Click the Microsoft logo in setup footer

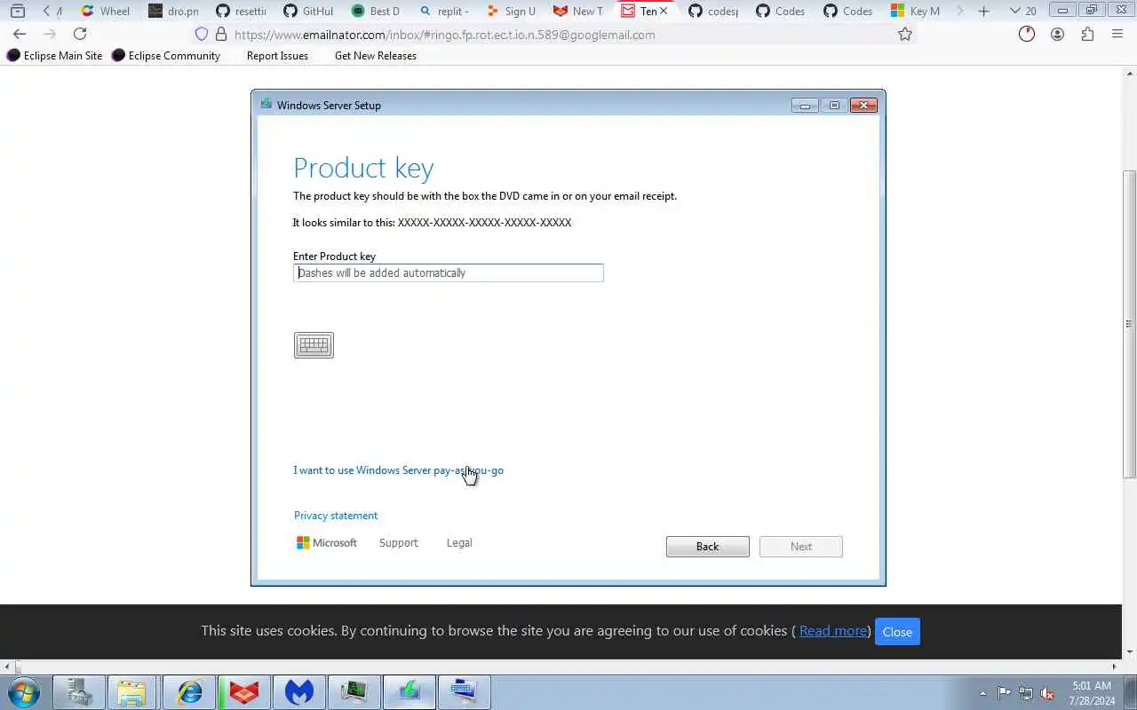pyautogui.click(x=327, y=543)
